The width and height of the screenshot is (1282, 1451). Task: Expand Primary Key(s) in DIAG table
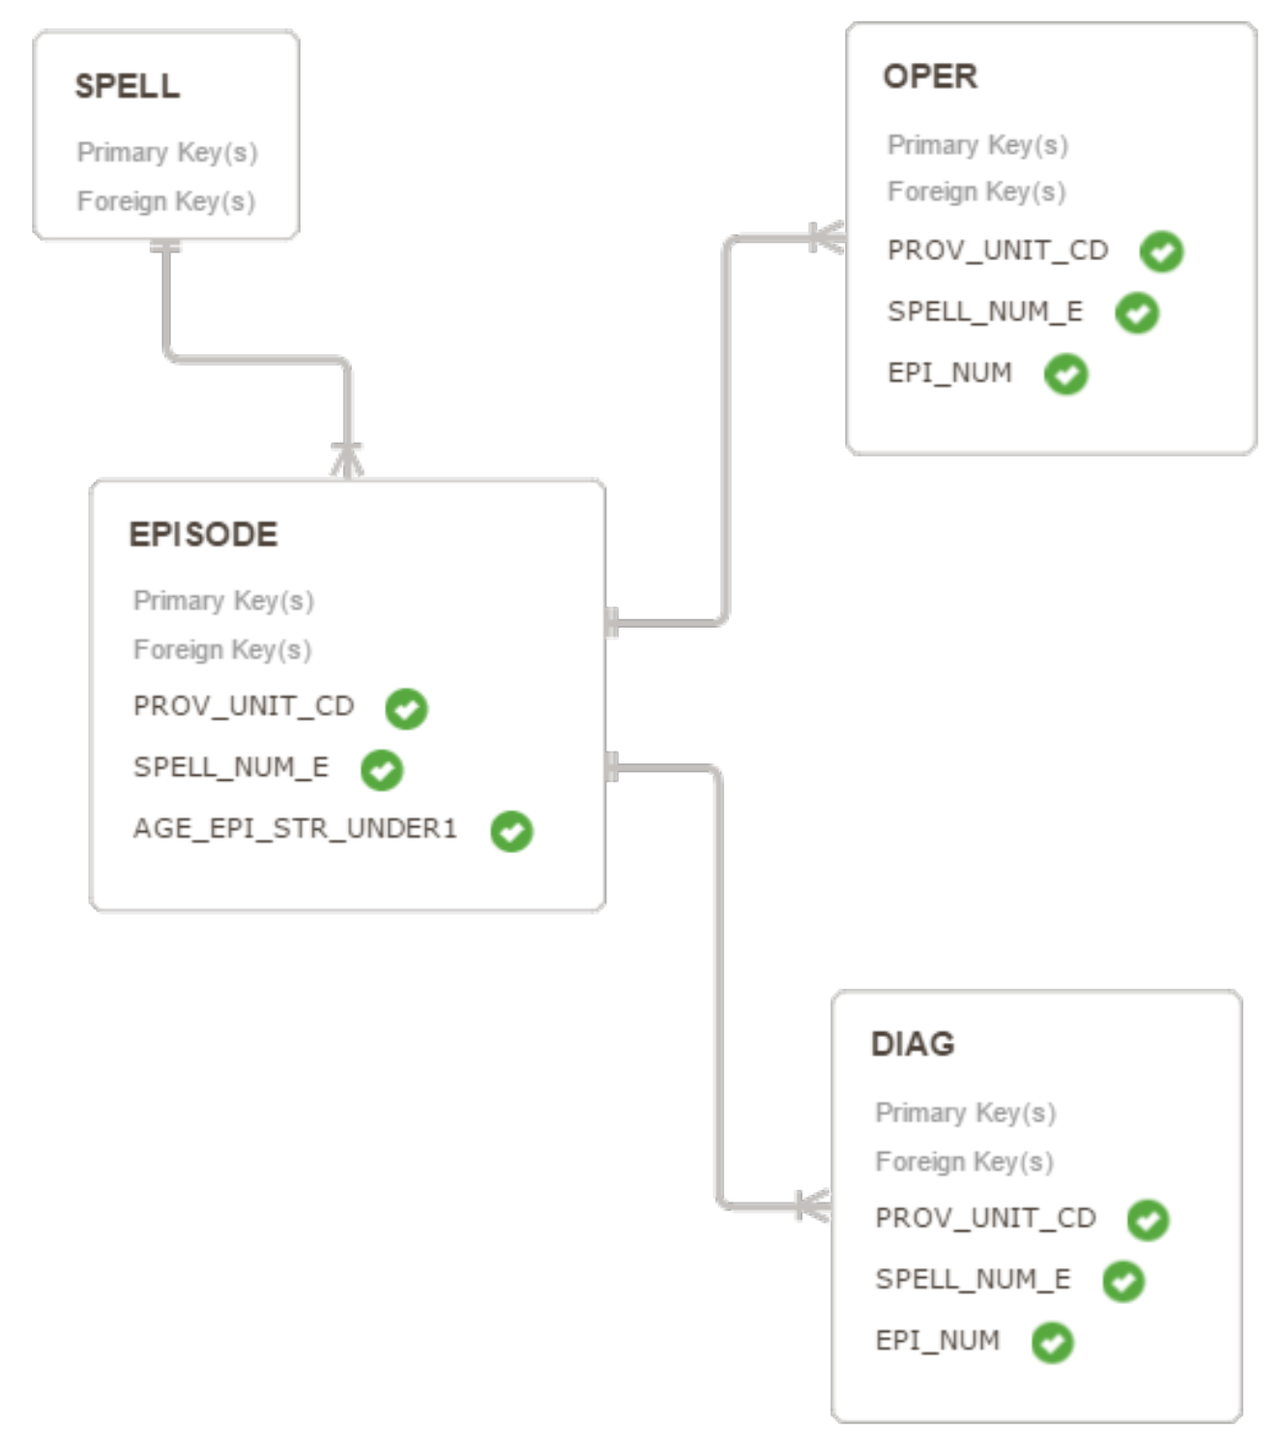(965, 1112)
